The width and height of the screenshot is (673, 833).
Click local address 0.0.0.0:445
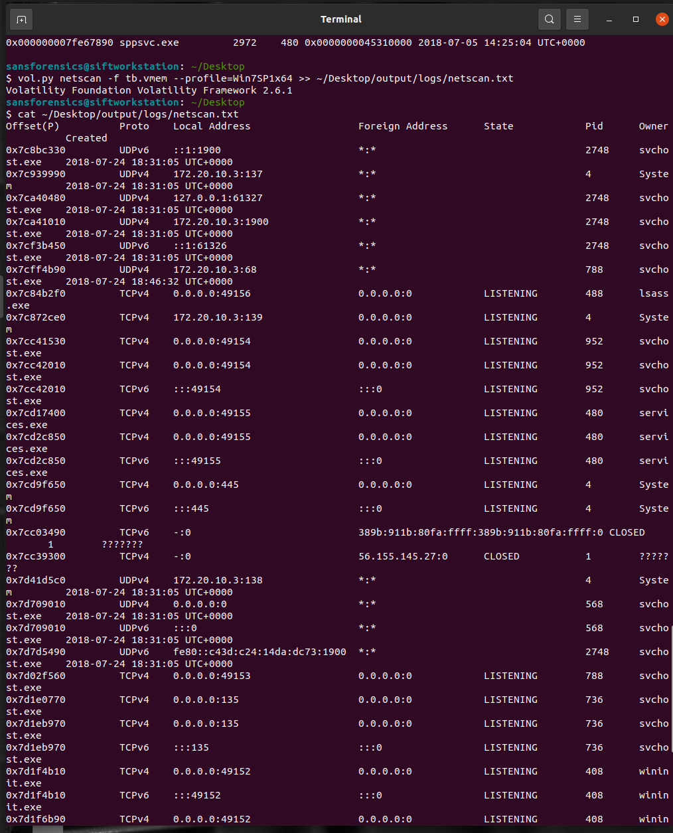click(206, 485)
